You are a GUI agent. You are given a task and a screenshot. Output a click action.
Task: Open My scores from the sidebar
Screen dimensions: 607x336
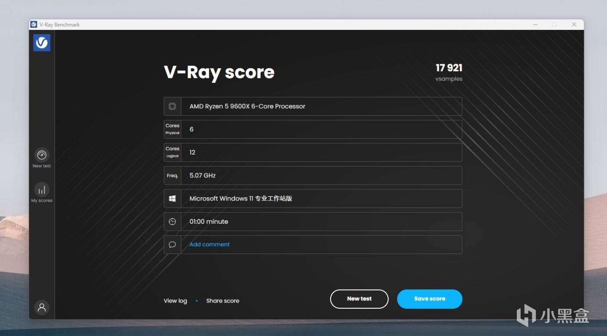[x=42, y=190]
